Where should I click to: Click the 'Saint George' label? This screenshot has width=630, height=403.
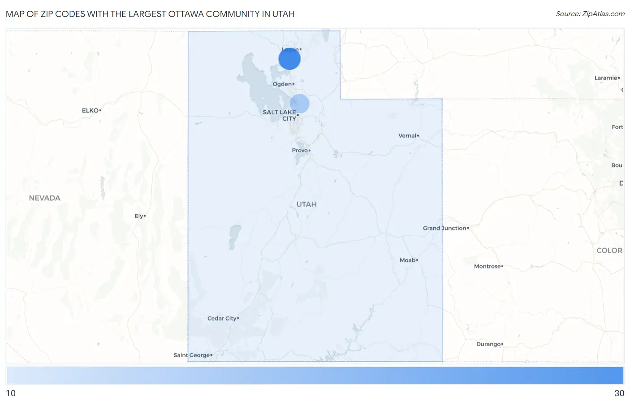[192, 355]
